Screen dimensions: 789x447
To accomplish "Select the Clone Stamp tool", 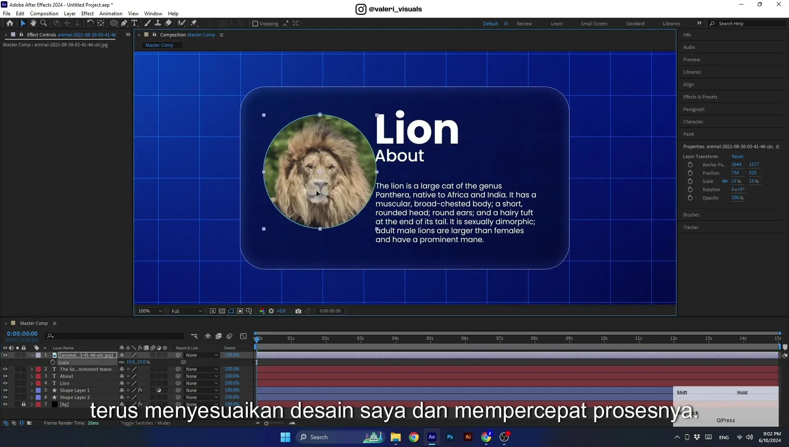I will coord(157,23).
